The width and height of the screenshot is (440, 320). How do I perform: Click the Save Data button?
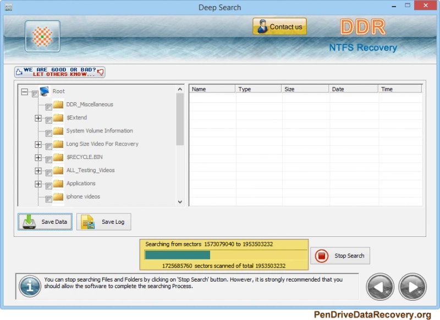(45, 222)
